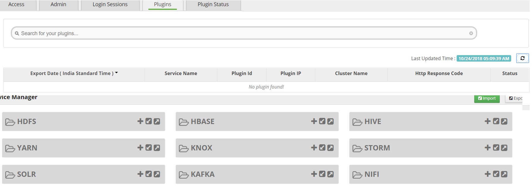Click the export icon on the STORM panel
The height and width of the screenshot is (190, 532).
pyautogui.click(x=504, y=148)
